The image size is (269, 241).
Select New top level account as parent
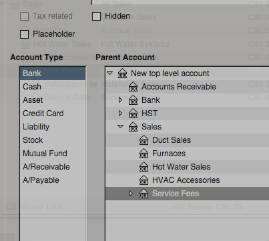170,73
